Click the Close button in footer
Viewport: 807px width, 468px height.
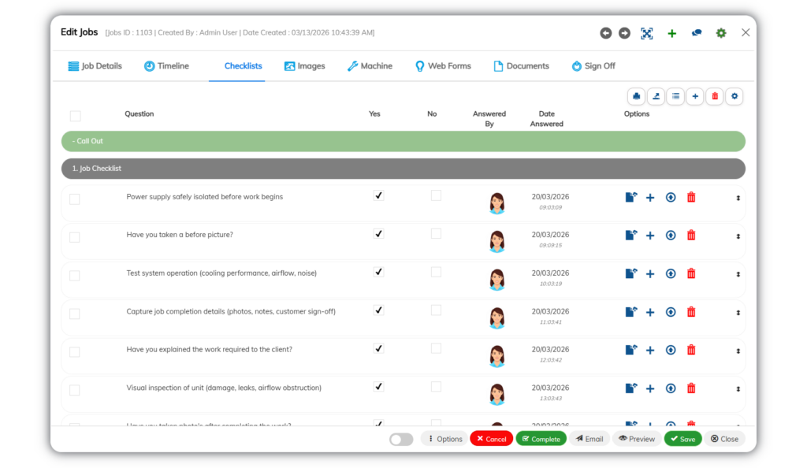pos(725,439)
